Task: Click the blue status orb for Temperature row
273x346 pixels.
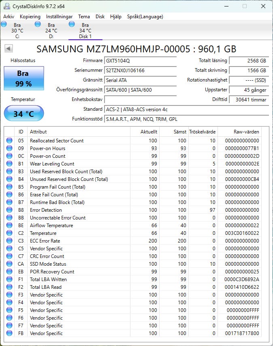Action: (9, 233)
